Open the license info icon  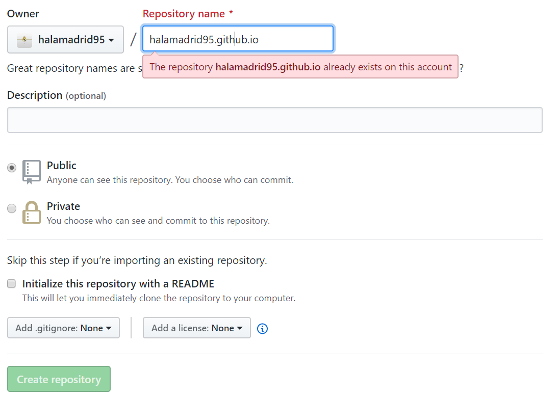coord(262,329)
